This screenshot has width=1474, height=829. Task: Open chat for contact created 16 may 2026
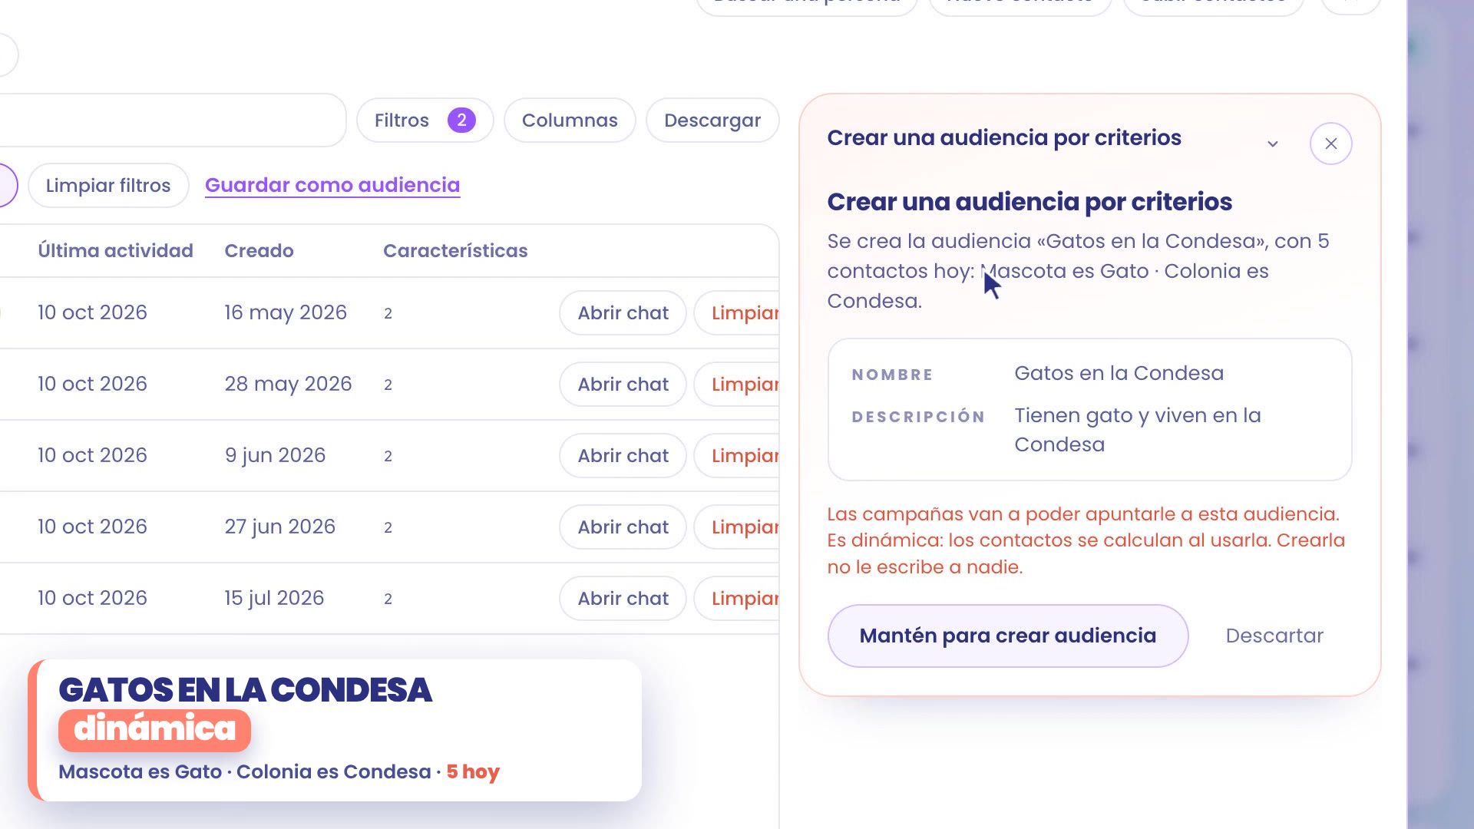(x=623, y=313)
